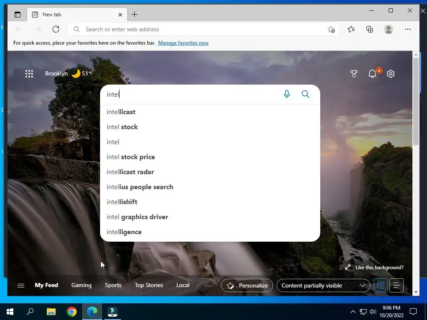The image size is (427, 320).
Task: Click the browser Back arrow
Action: 19,29
